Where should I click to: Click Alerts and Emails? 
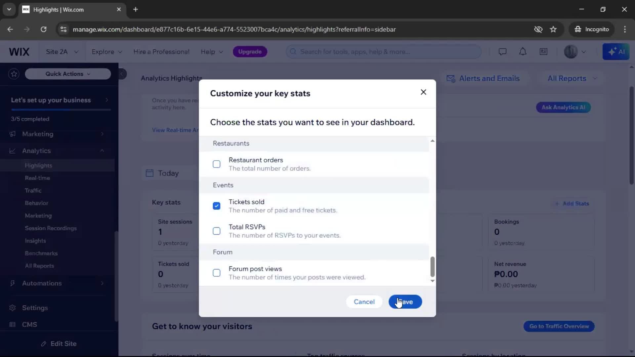click(x=483, y=79)
